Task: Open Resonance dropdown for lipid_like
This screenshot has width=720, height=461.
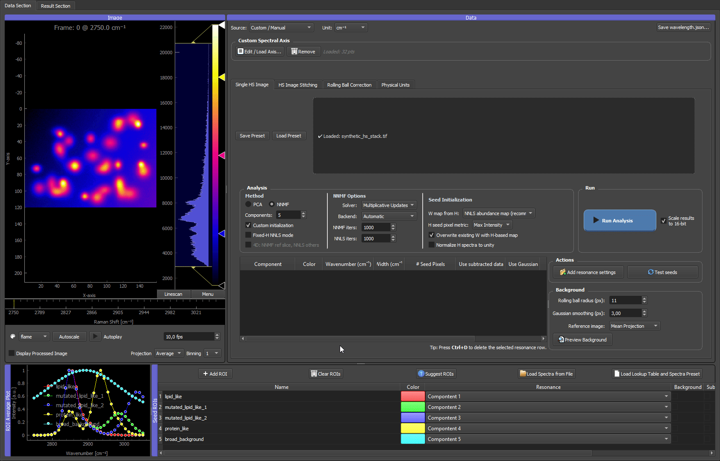Action: coord(548,397)
